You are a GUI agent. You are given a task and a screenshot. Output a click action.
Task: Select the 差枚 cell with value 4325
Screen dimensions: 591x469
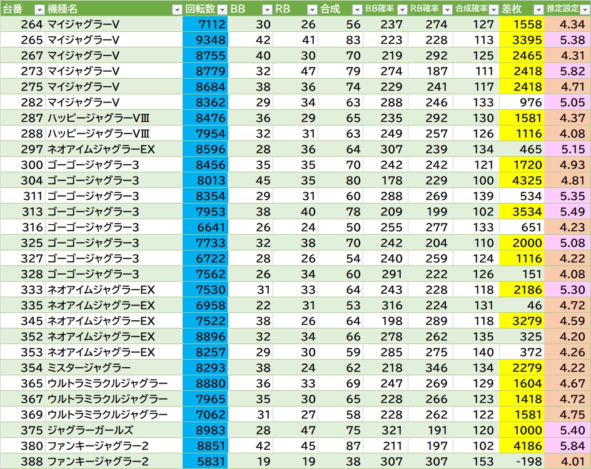click(x=523, y=180)
